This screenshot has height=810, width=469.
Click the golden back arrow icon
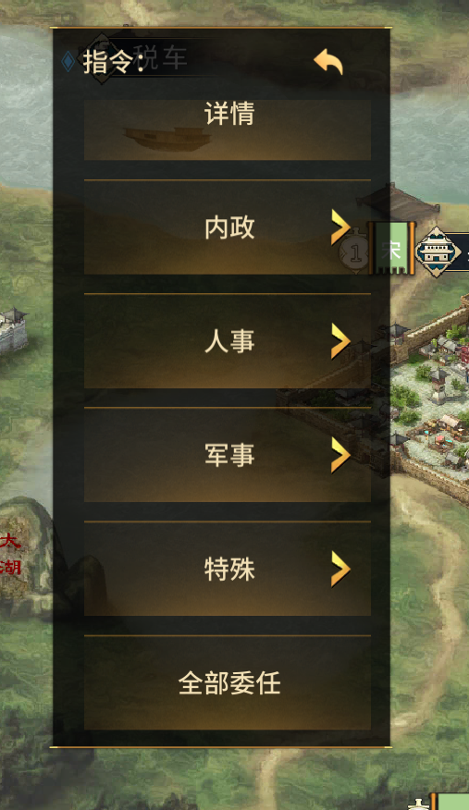coord(328,62)
